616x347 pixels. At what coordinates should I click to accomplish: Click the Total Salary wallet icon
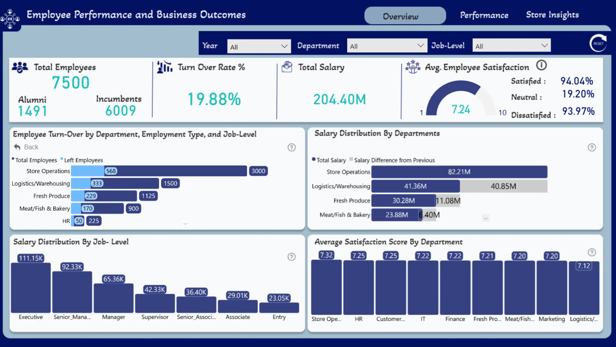point(287,67)
